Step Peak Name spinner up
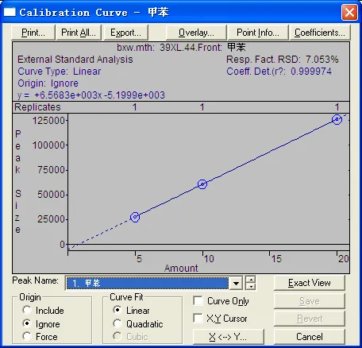Image resolution: width=362 pixels, height=348 pixels. [251, 280]
